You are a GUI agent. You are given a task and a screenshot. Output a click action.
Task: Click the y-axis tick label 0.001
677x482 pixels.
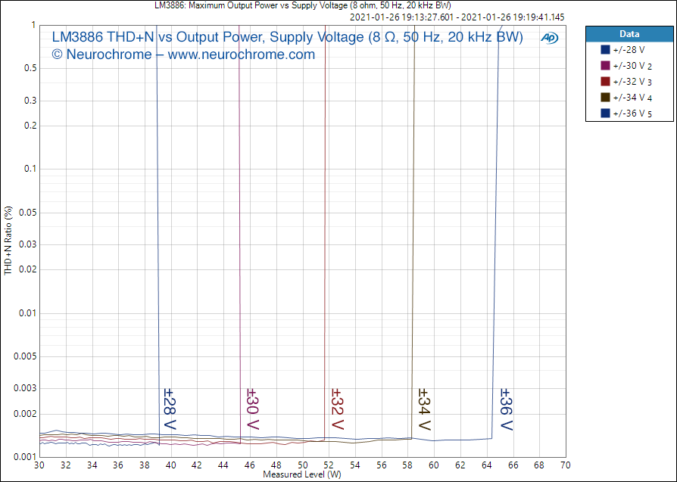point(25,456)
